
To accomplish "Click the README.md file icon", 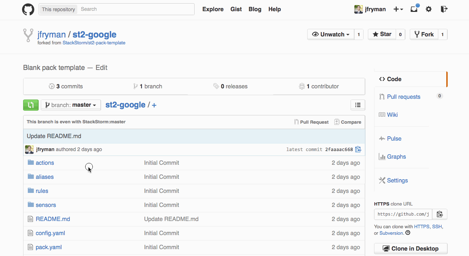I will tap(30, 219).
